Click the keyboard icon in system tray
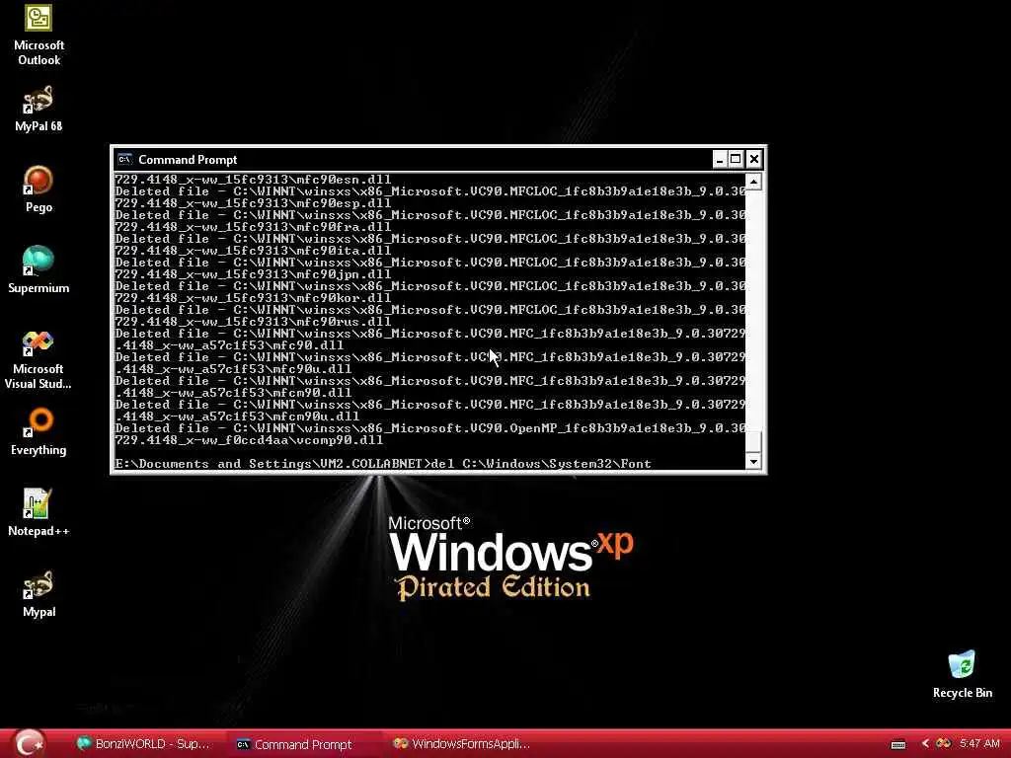 [x=897, y=744]
